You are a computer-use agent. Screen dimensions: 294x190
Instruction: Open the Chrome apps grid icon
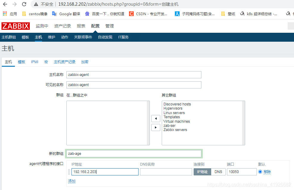(x=5, y=14)
